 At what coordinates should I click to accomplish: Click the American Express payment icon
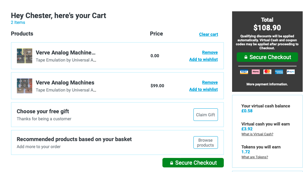coord(279,72)
